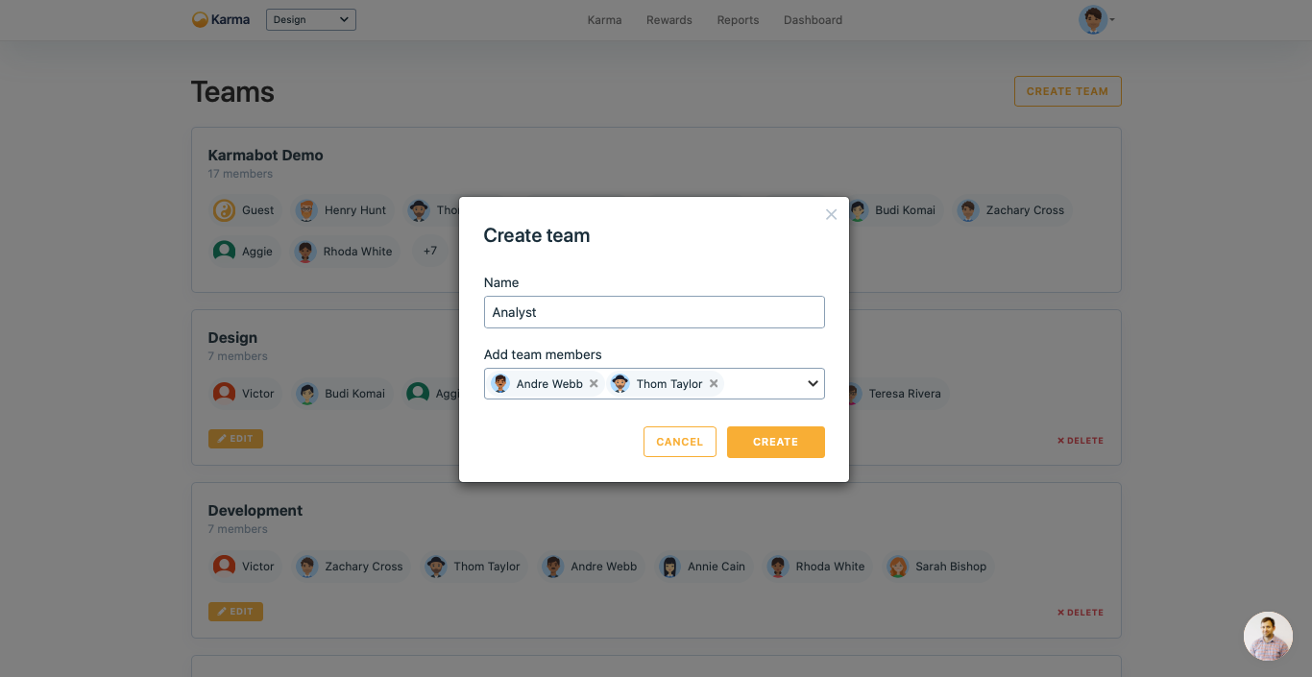Select Thom Taylor in Development team
This screenshot has height=677, width=1312.
click(474, 567)
